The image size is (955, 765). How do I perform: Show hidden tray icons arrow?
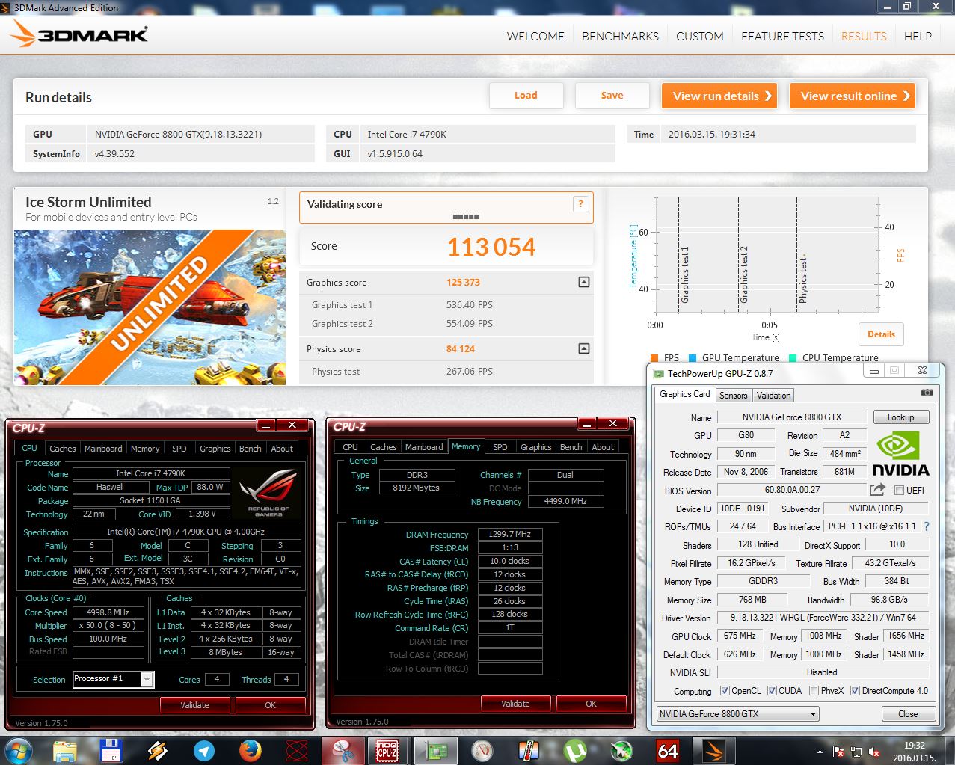[820, 752]
